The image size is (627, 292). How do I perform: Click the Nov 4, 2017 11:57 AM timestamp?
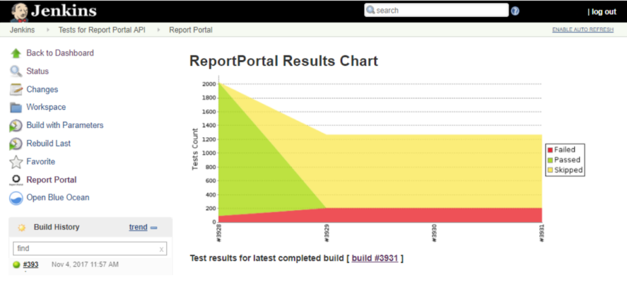point(85,265)
